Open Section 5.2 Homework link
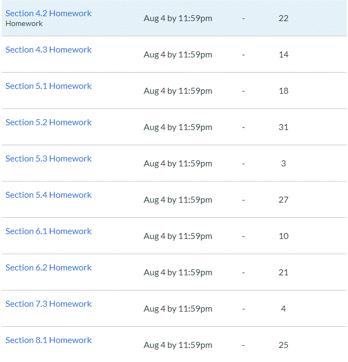Viewport: 348px width, 362px height. pos(48,122)
